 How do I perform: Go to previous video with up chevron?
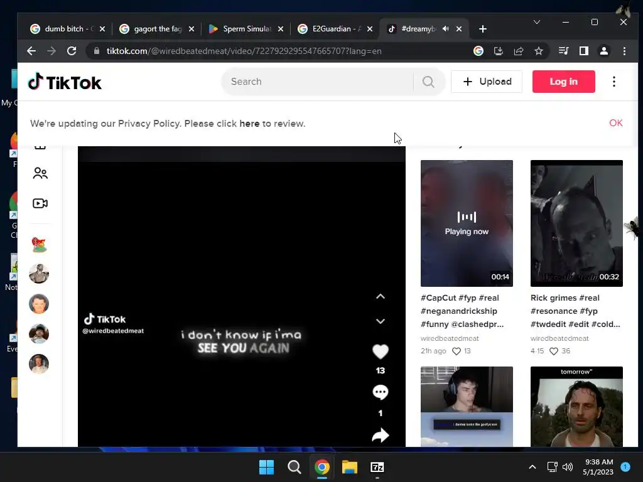click(381, 296)
